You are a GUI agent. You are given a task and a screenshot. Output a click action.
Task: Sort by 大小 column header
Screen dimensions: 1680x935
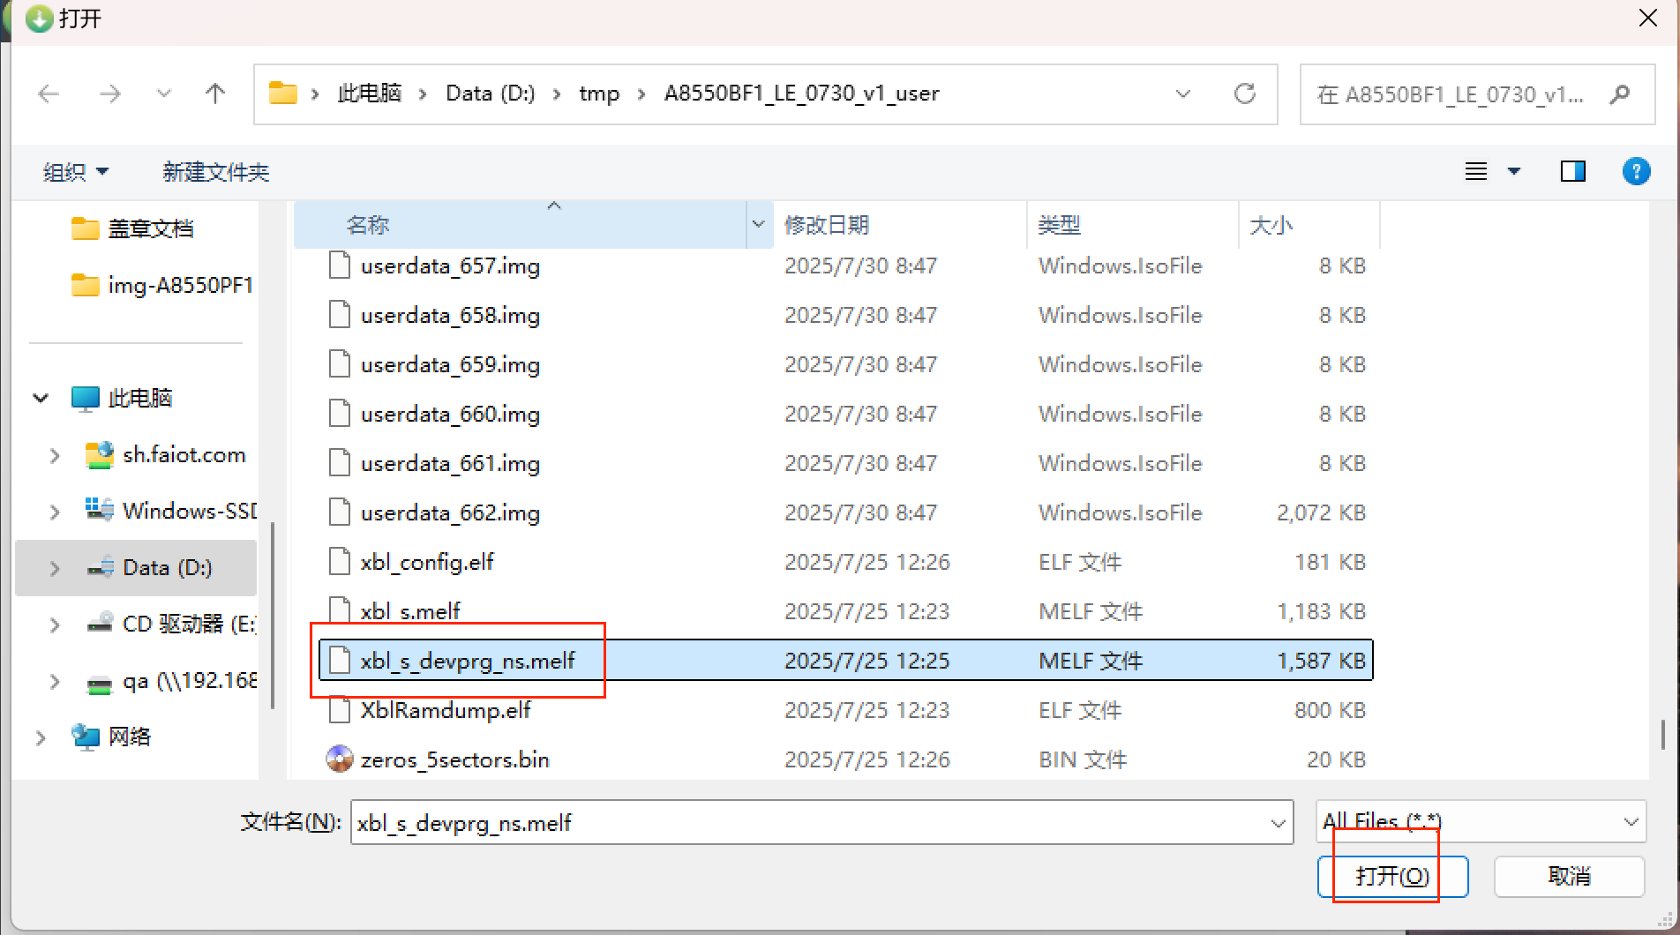click(x=1309, y=225)
